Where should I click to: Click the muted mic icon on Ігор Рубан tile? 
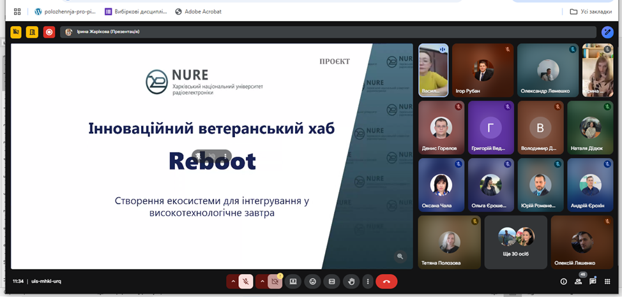coord(507,50)
